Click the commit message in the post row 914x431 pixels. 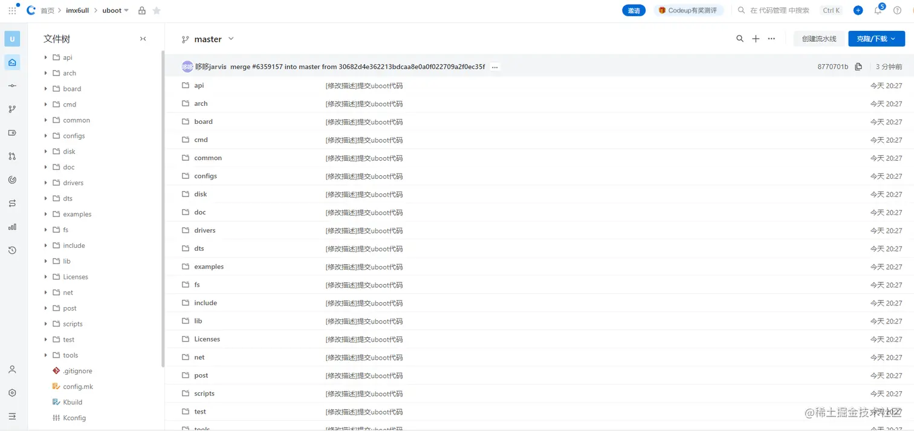tap(364, 375)
